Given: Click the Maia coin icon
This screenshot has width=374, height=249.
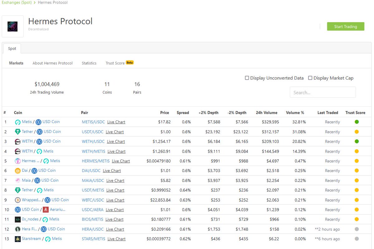Looking at the screenshot, I should tap(18, 180).
